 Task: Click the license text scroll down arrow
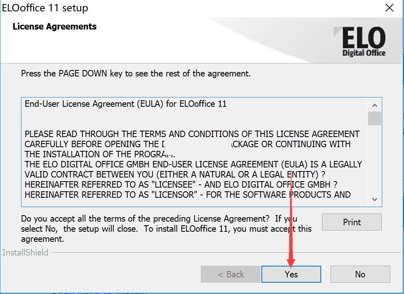[375, 199]
